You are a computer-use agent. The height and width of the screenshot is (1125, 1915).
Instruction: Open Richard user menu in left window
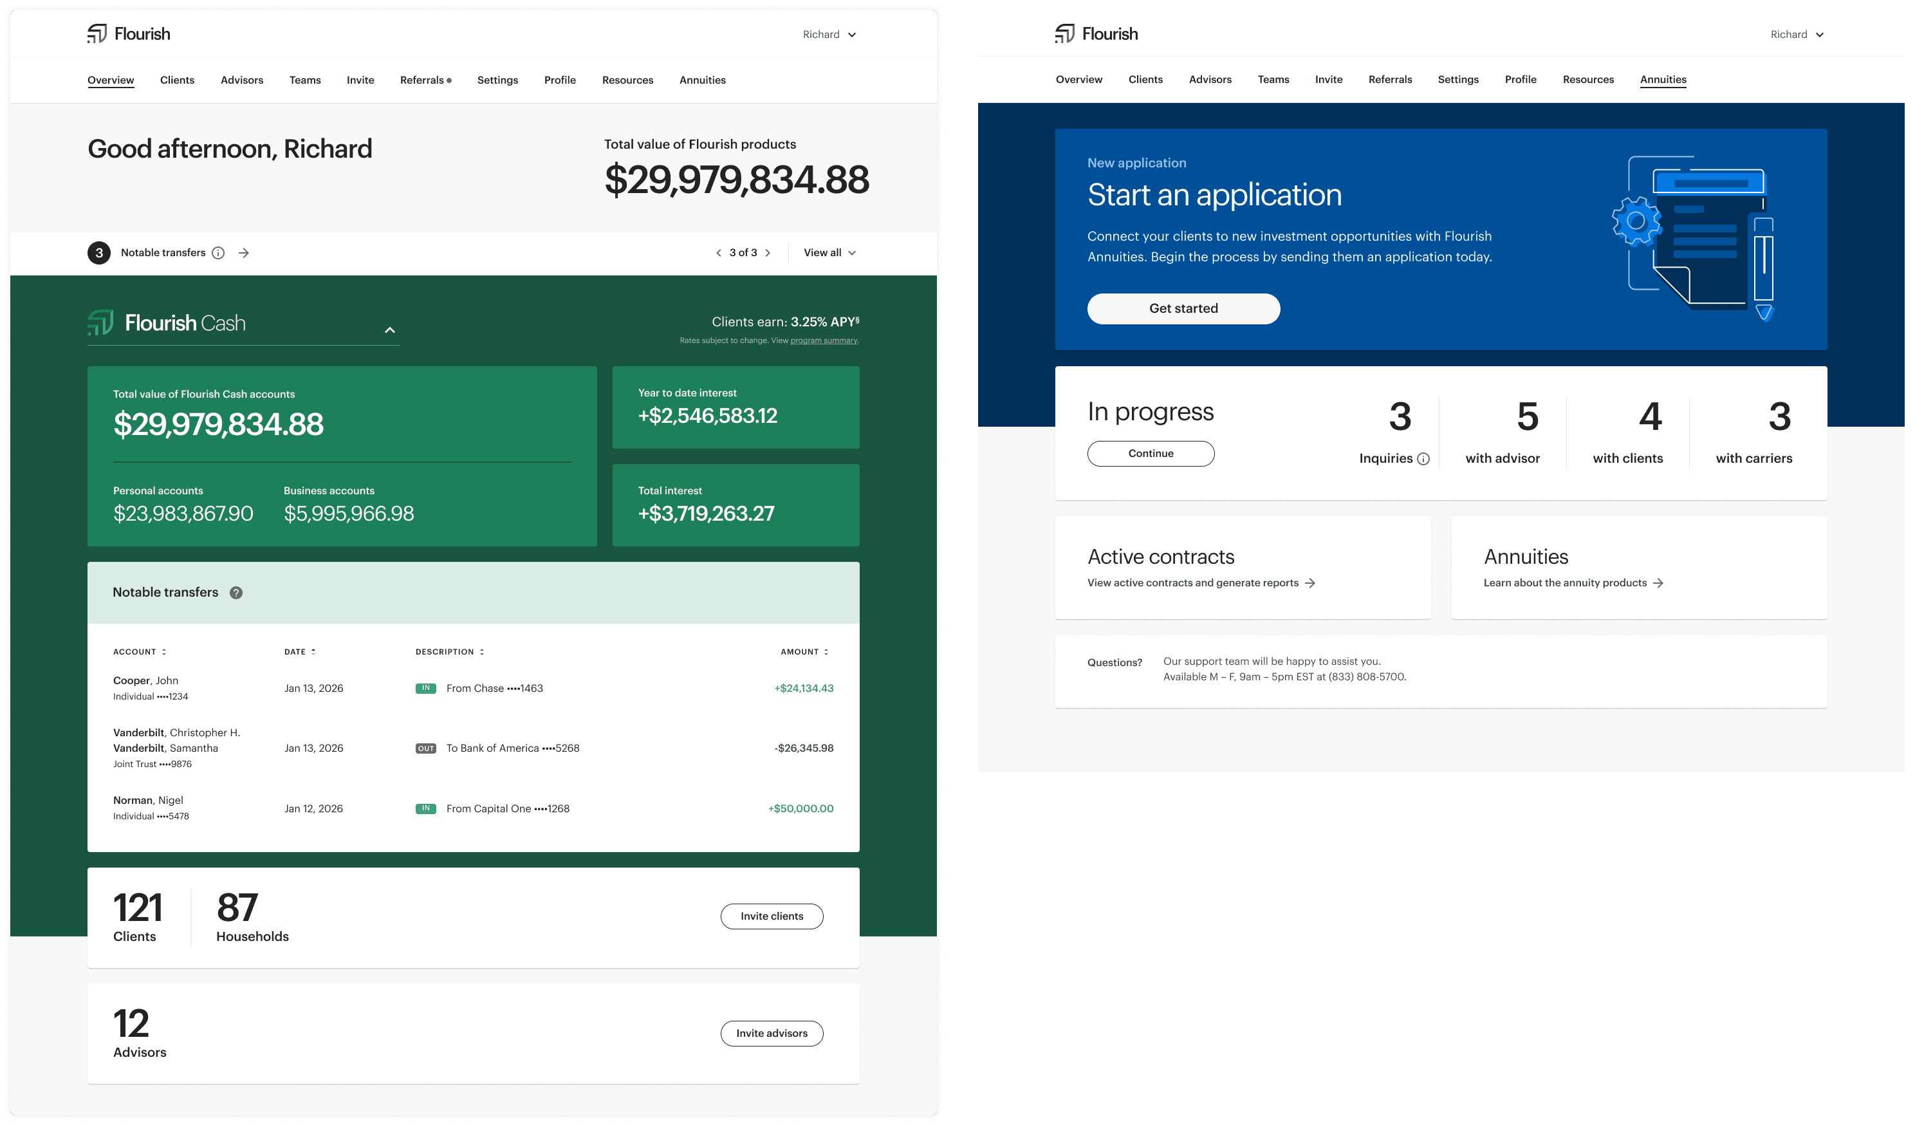[x=829, y=34]
